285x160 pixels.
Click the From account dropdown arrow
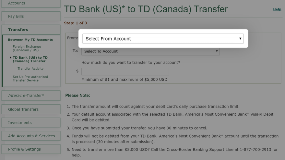(x=240, y=39)
